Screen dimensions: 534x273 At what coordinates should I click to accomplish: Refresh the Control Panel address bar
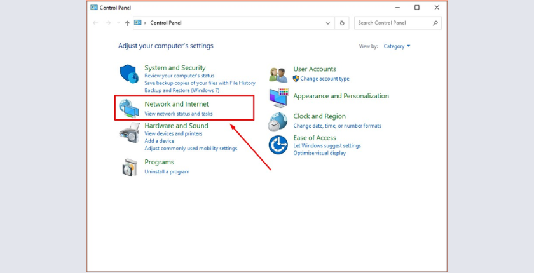pos(342,23)
